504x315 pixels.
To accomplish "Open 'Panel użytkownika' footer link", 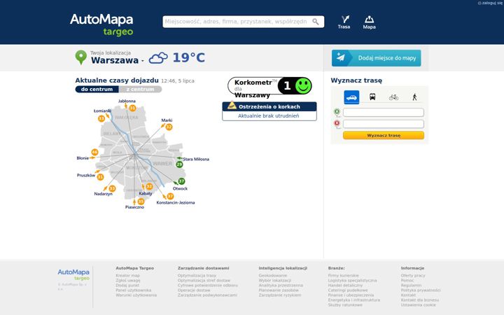I will pos(134,290).
